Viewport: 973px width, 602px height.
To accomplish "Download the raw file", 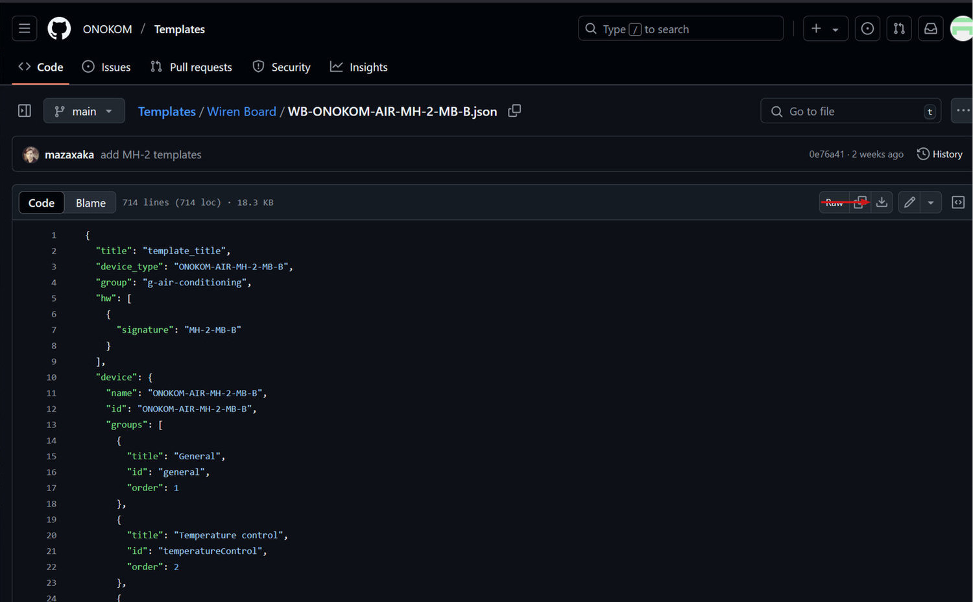I will tap(882, 202).
